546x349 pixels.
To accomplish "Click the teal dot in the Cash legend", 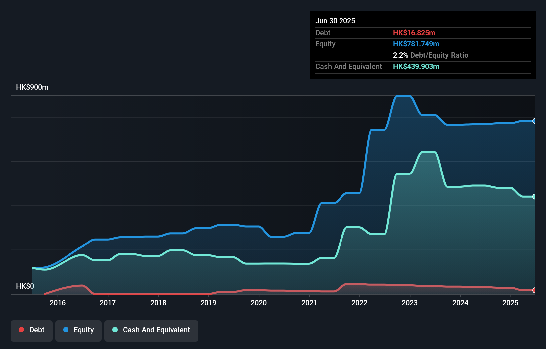I will [x=114, y=330].
